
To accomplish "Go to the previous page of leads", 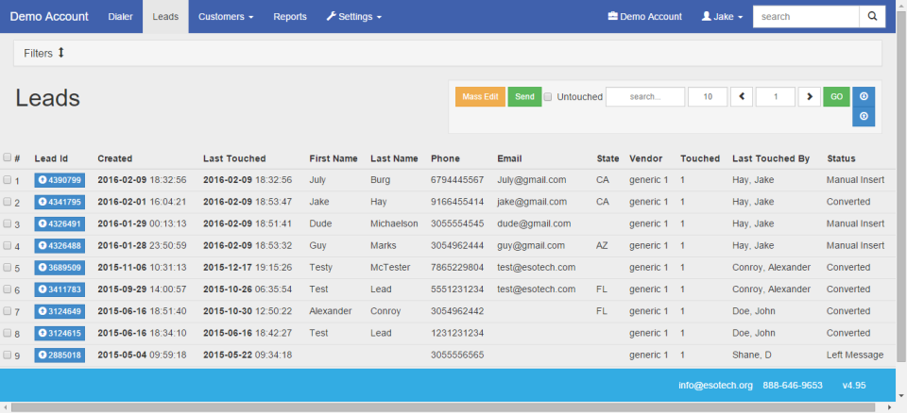I will (x=742, y=97).
